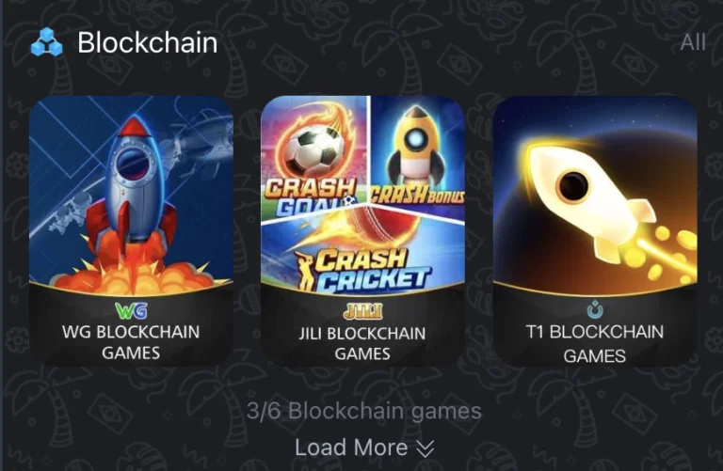Click the 3/6 Blockchain games counter

(x=363, y=411)
